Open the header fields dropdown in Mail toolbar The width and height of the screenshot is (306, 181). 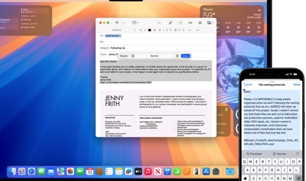(135, 23)
